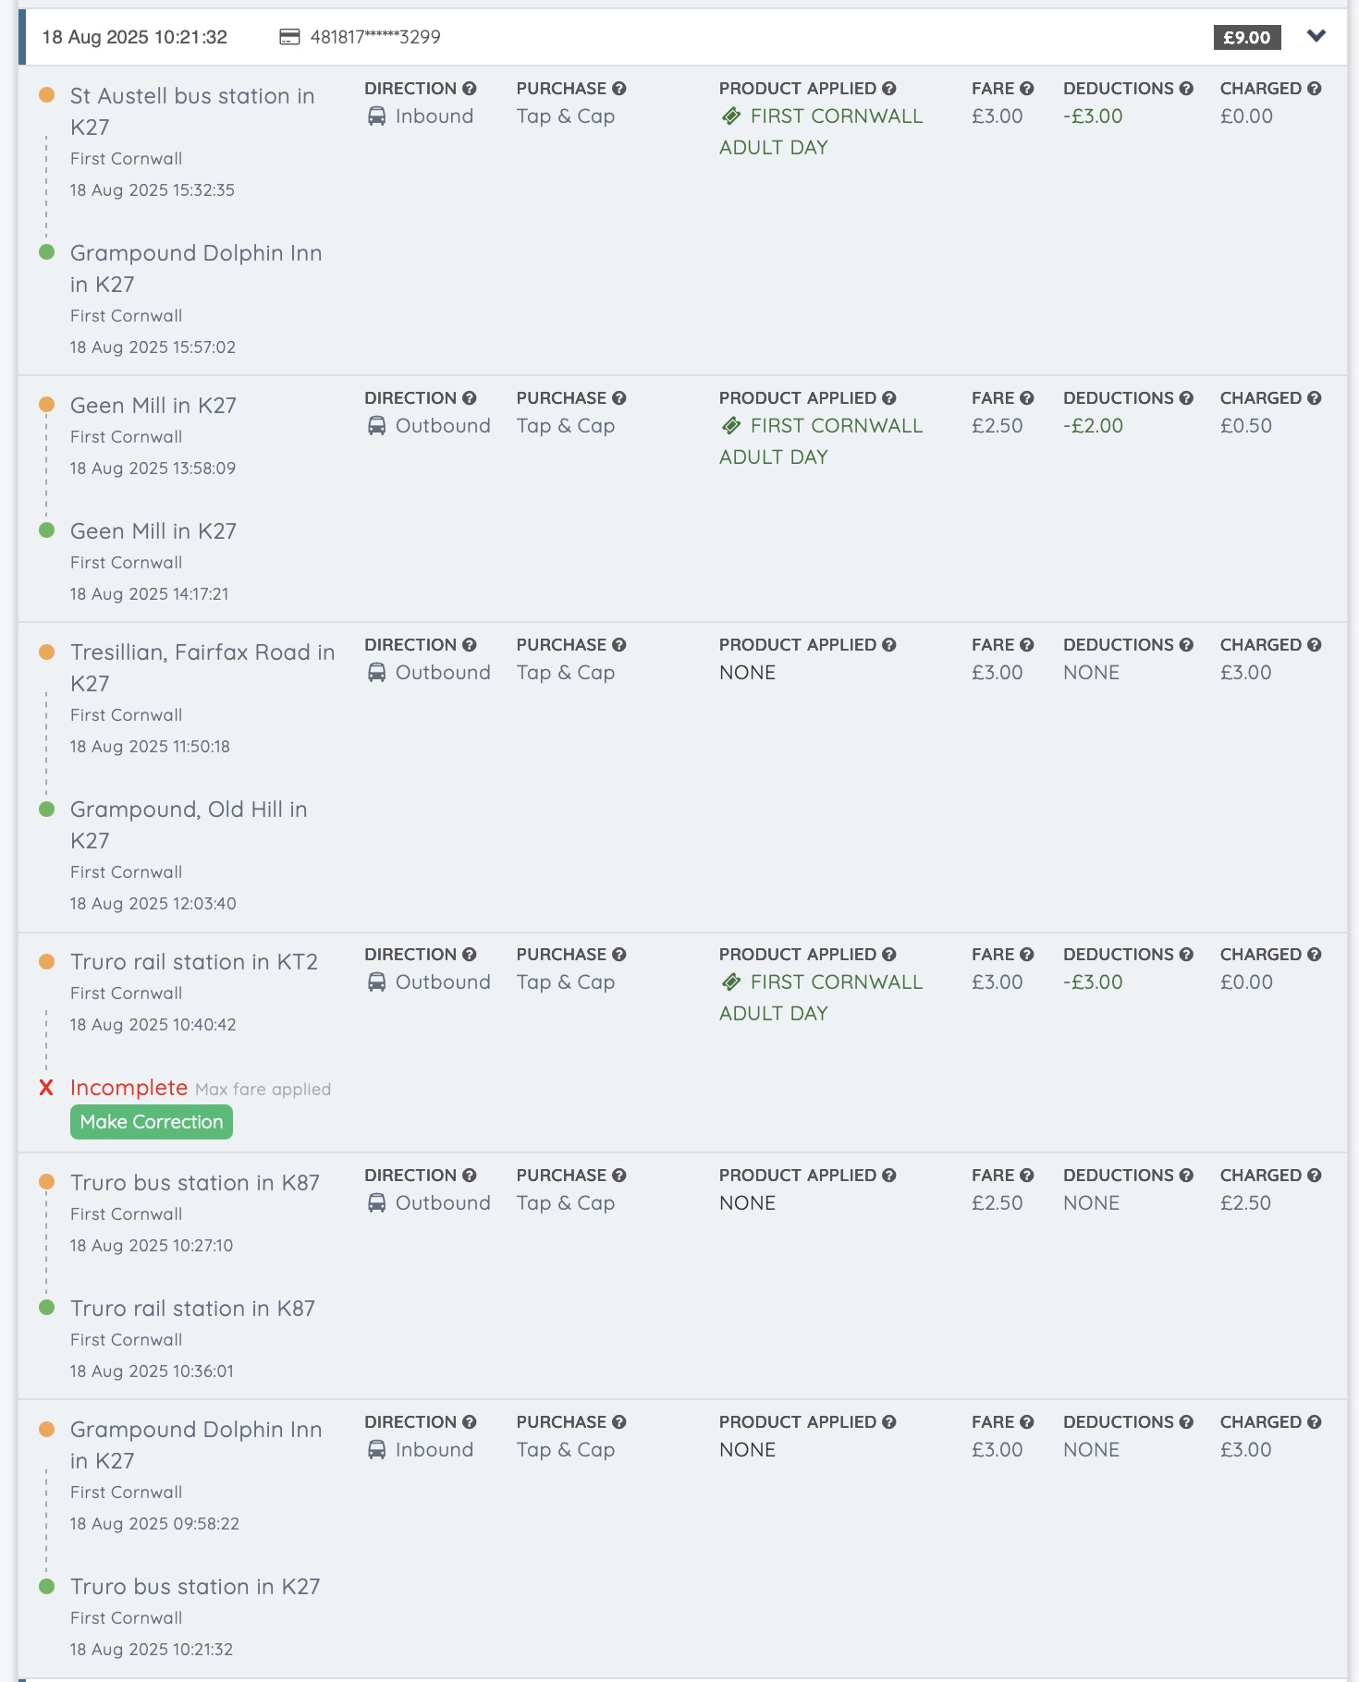Click ticket icon in Truro rail station KT2 row
1359x1682 pixels.
pyautogui.click(x=731, y=982)
